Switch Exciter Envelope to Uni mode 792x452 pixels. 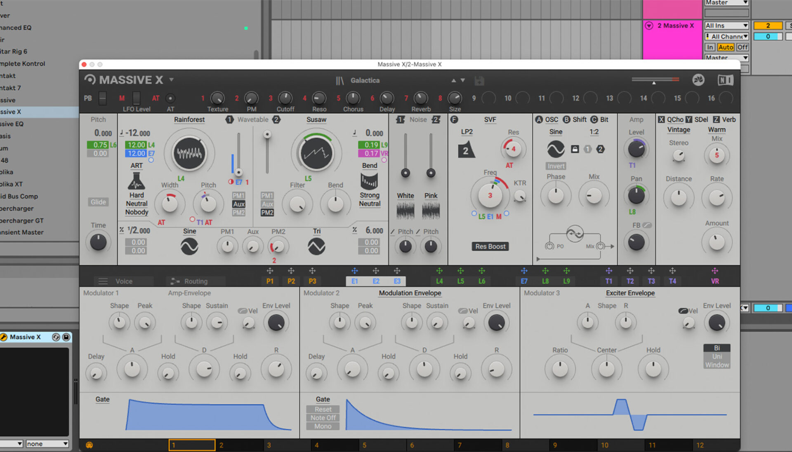(x=717, y=356)
